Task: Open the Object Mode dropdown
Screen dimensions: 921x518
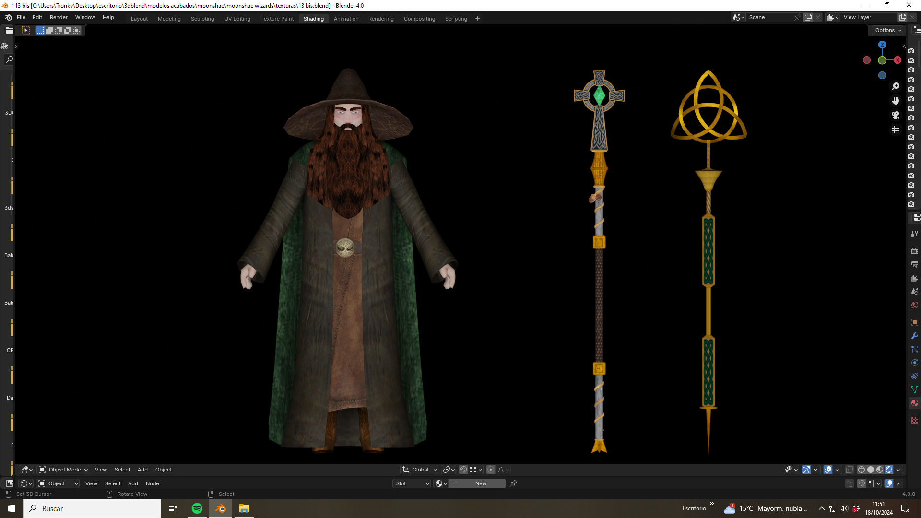Action: tap(63, 470)
